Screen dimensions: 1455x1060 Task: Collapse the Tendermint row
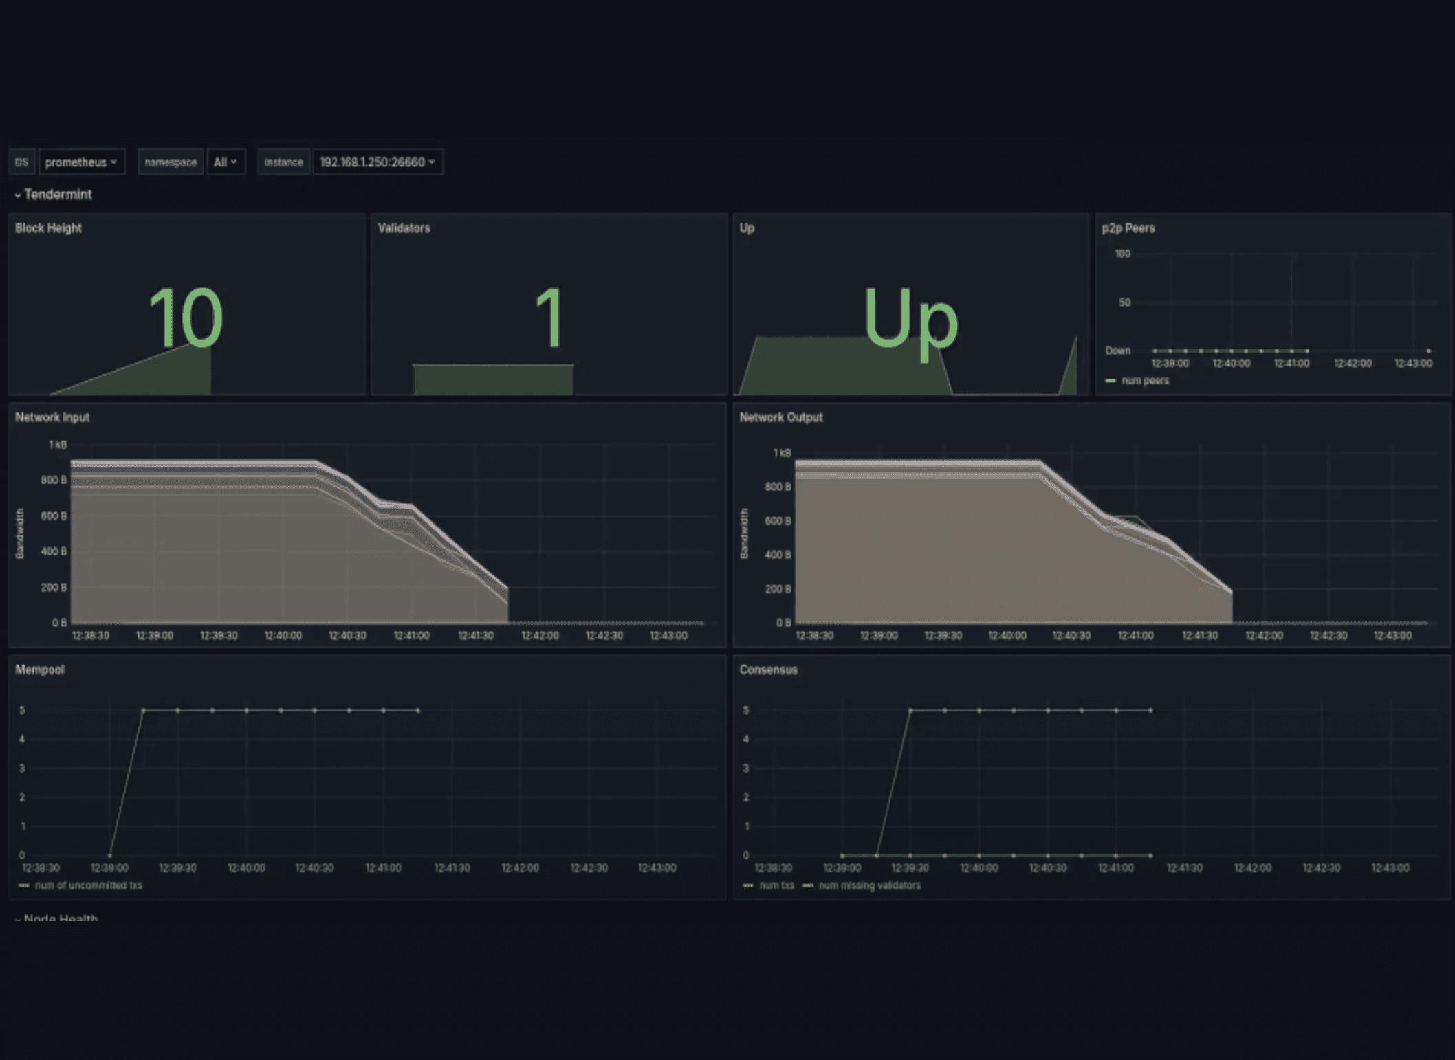click(53, 195)
